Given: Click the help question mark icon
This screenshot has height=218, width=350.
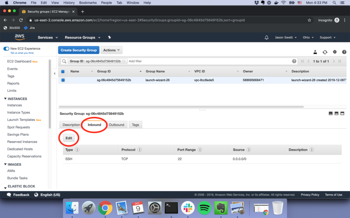Looking at the screenshot, I should pos(344,52).
